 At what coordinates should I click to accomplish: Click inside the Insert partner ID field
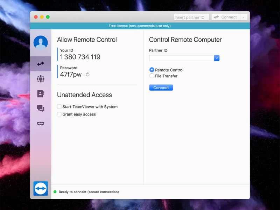pyautogui.click(x=191, y=17)
